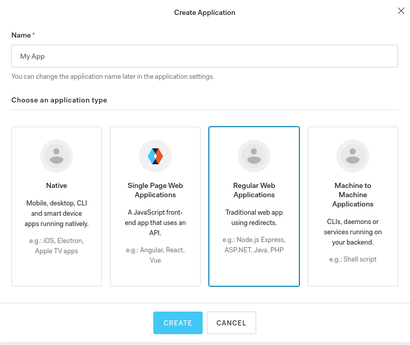Click the Regular Web Applications heading
Viewport: 410px width, 345px height.
point(254,191)
